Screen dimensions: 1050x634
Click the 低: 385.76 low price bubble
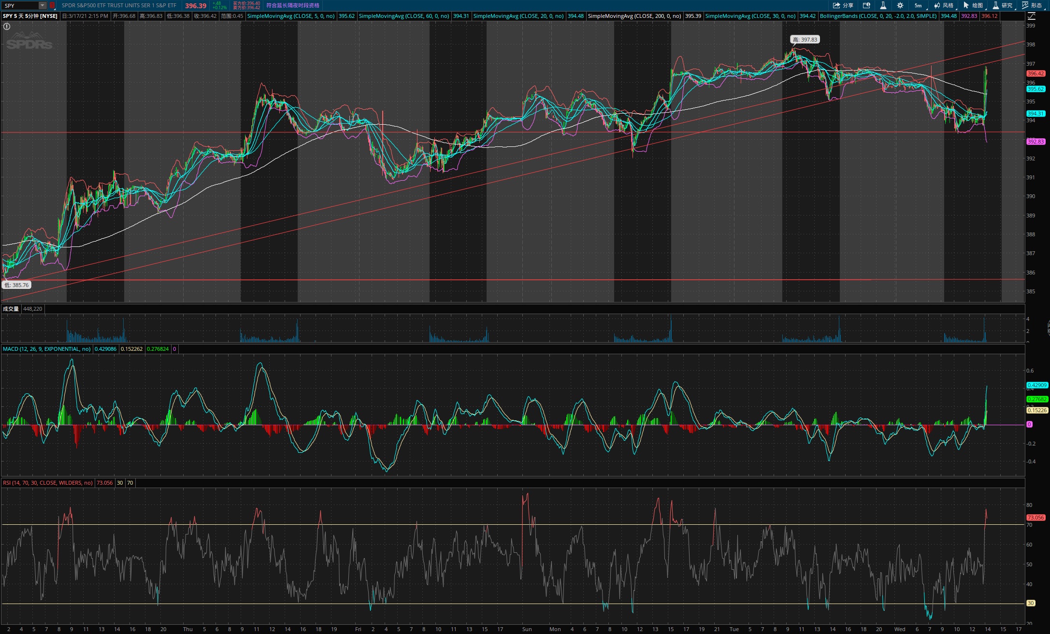point(17,285)
